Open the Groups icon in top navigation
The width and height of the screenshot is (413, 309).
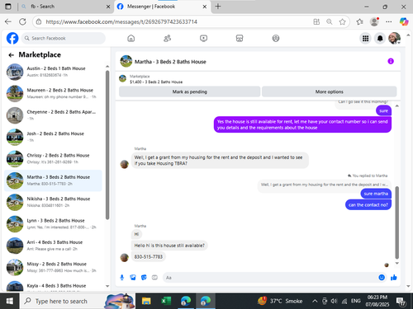coord(276,38)
